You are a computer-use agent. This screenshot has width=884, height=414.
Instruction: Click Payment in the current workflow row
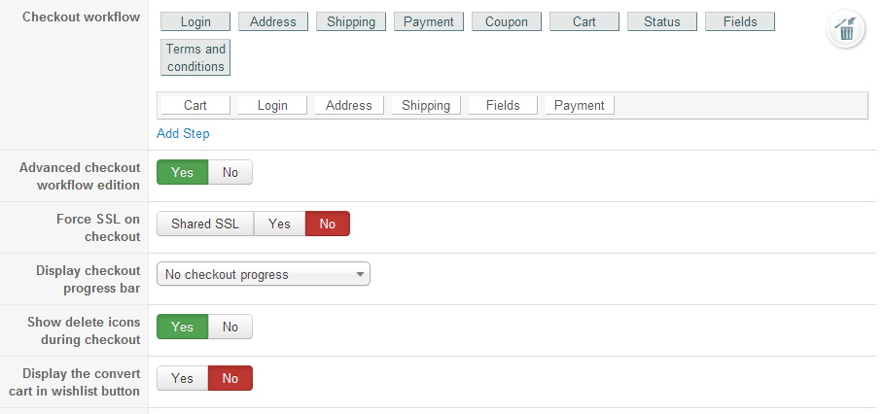pos(580,105)
